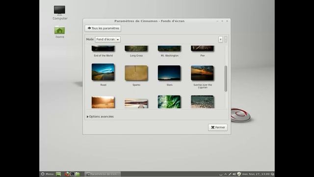The image size is (314, 177).
Task: Close the Paramètres de Cinnamon window with X
Action: 227,21
